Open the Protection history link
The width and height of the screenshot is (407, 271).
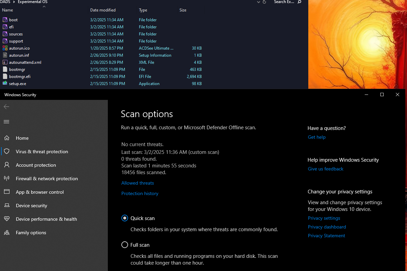pyautogui.click(x=140, y=193)
